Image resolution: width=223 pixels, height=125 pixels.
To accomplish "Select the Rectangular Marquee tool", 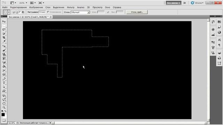I will [4, 26].
